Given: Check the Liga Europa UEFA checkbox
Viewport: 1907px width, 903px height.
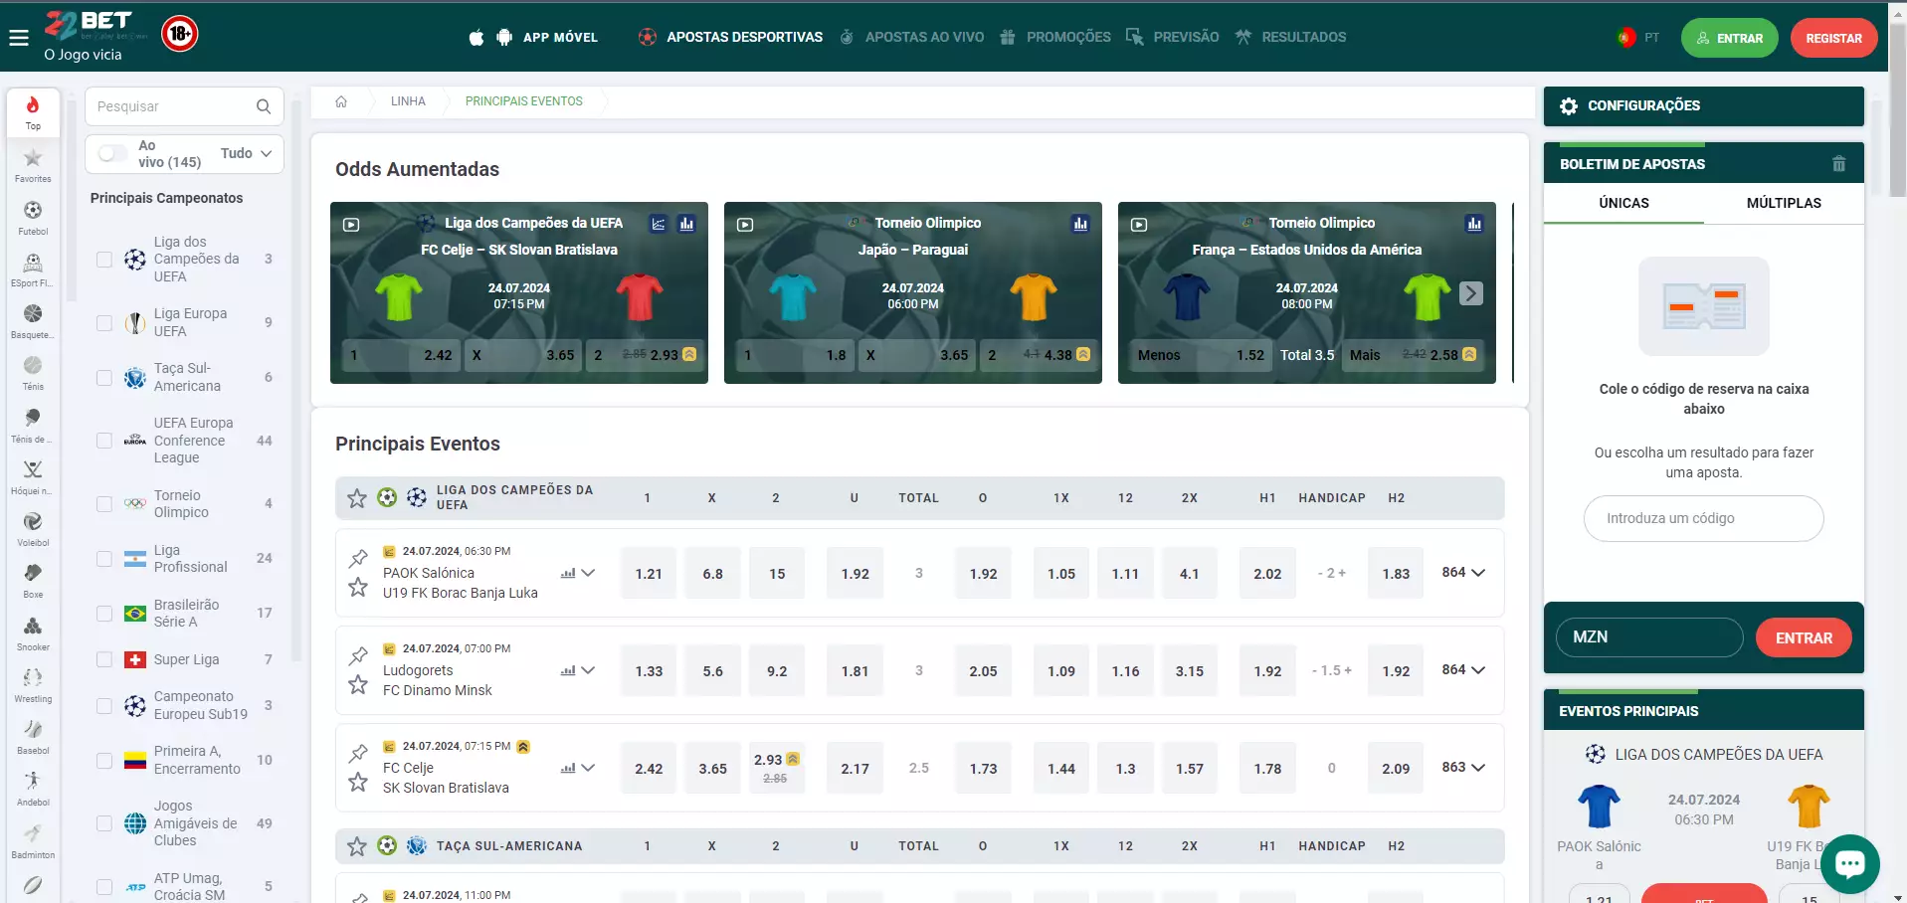Looking at the screenshot, I should tap(104, 323).
